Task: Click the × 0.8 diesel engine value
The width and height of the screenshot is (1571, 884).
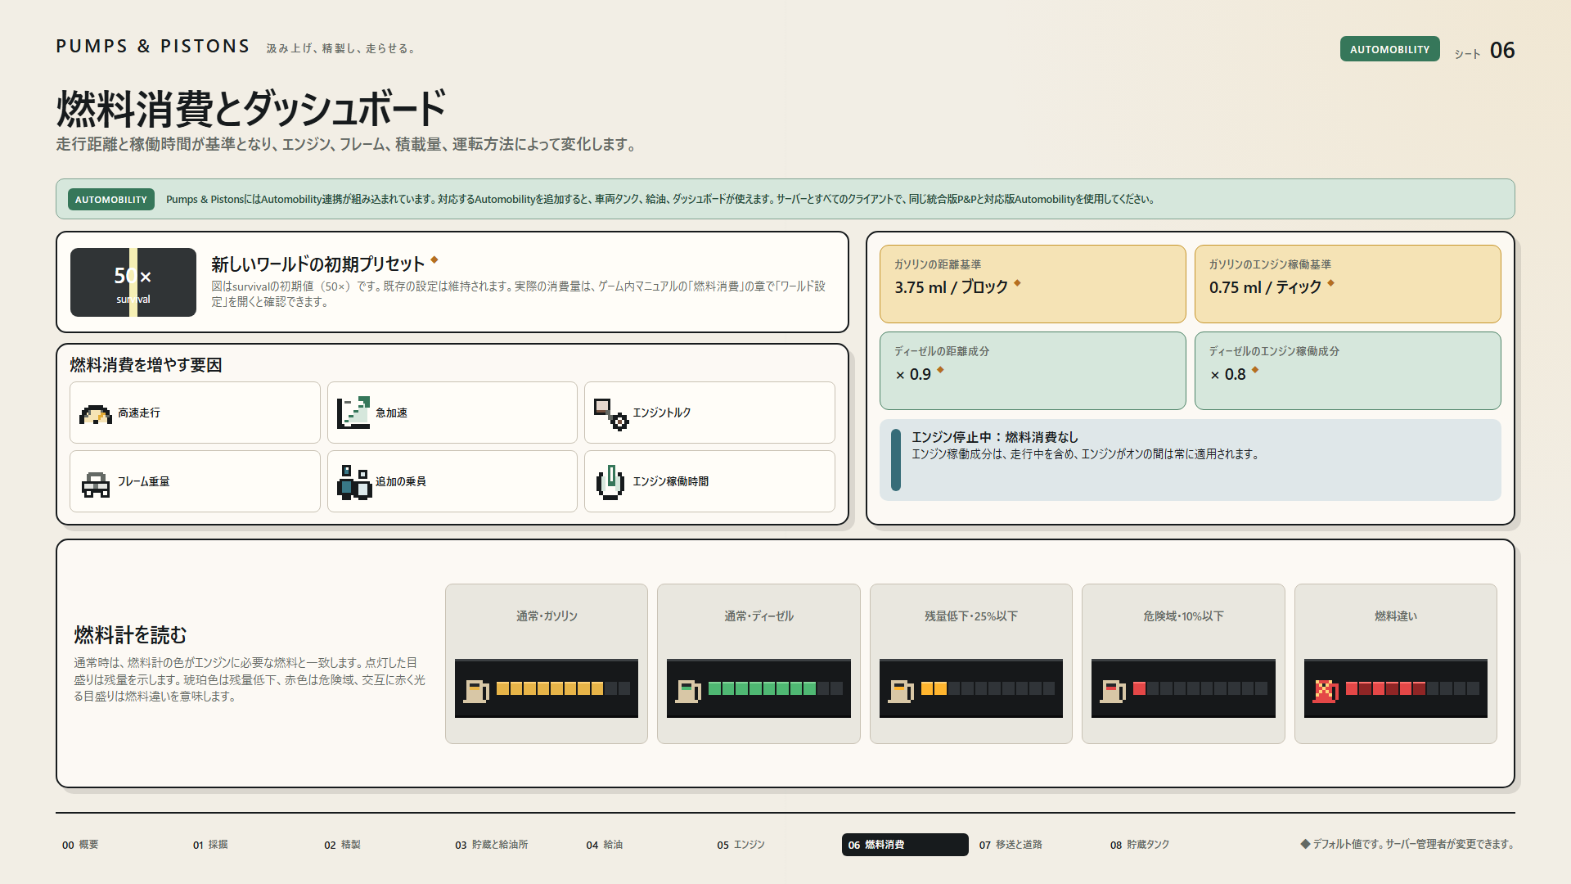Action: (x=1227, y=374)
